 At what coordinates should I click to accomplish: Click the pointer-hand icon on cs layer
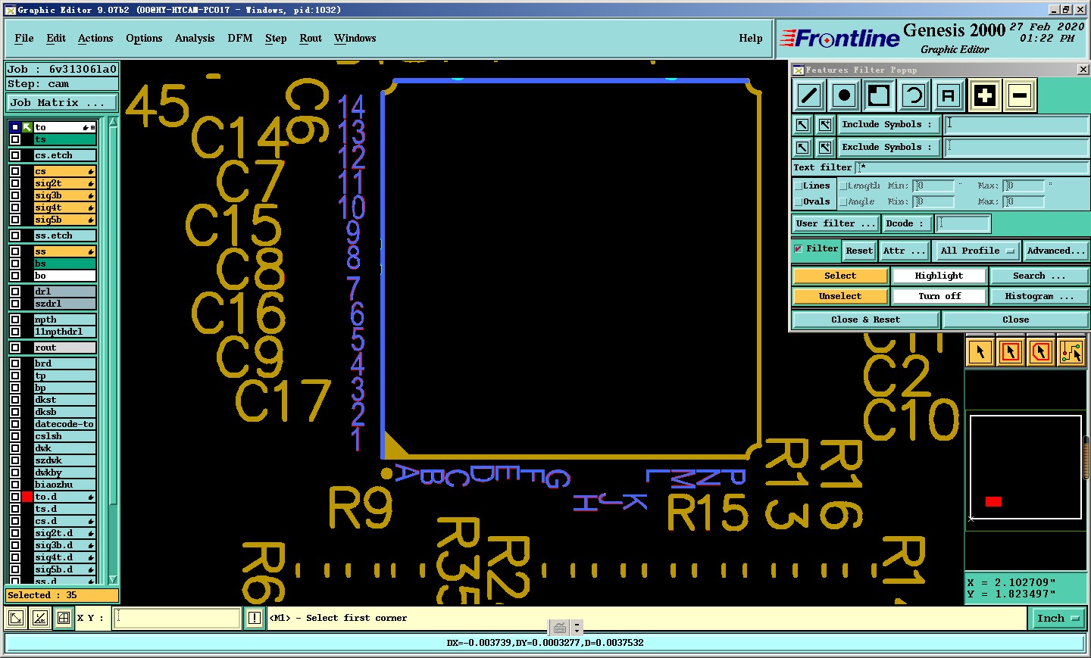pyautogui.click(x=90, y=172)
